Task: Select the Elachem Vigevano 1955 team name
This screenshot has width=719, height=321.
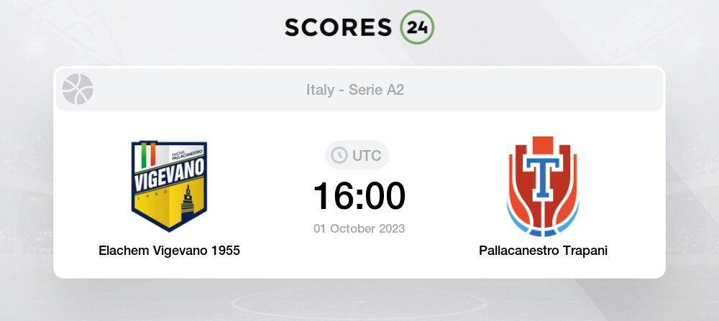Action: click(169, 251)
